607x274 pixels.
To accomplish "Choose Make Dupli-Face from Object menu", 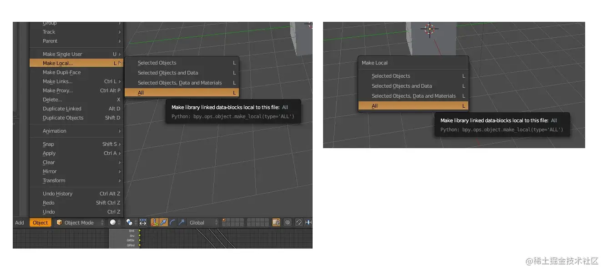I will (76, 72).
